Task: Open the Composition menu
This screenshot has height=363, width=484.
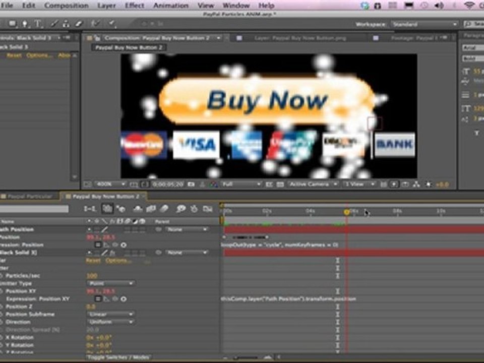Action: [x=67, y=6]
